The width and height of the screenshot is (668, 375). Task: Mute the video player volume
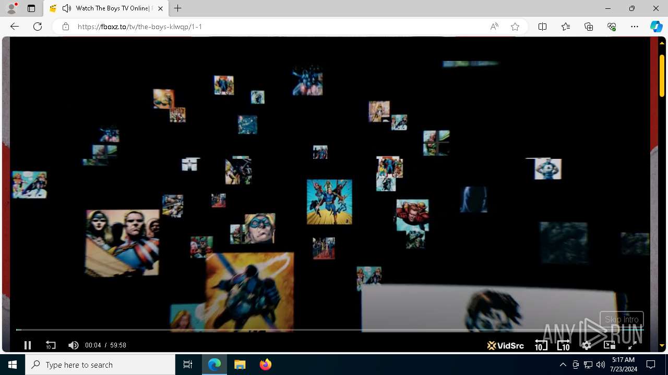[74, 345]
